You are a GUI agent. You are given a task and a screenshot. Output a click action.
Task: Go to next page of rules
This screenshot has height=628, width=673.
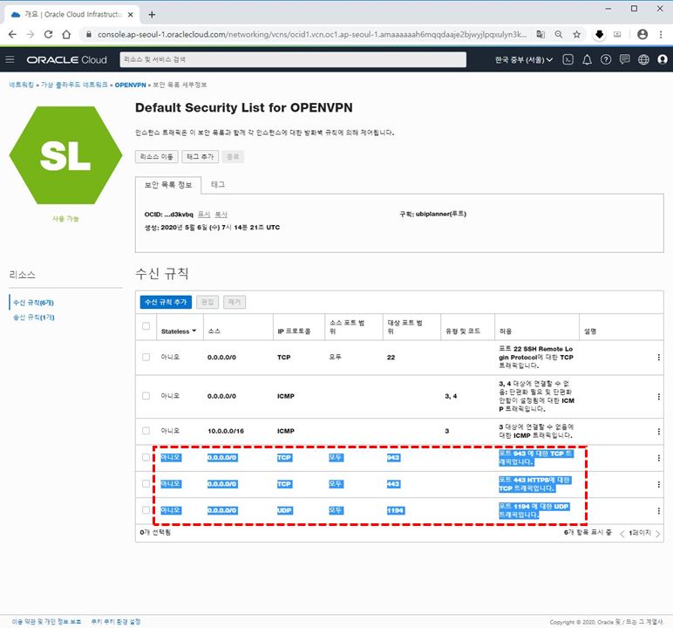657,534
